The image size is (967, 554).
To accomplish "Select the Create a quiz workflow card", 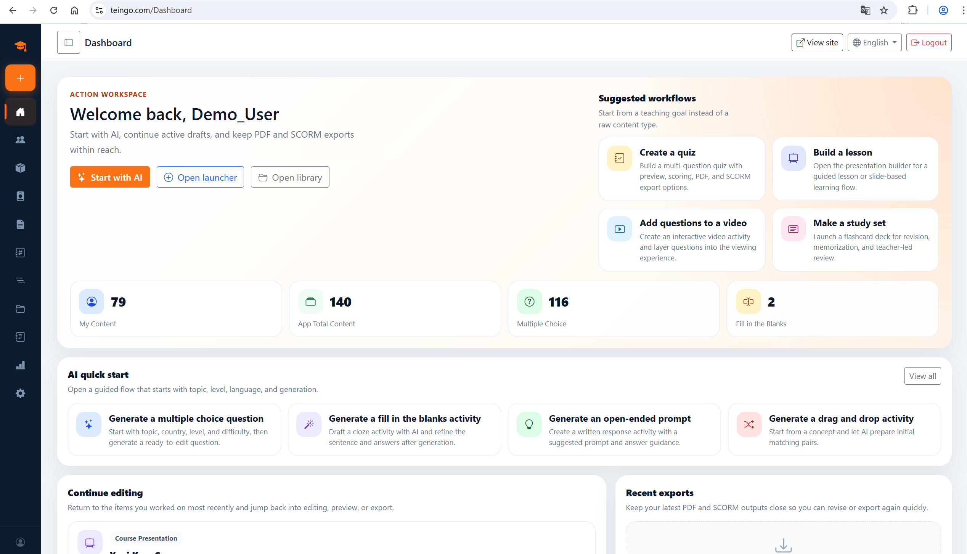I will (681, 169).
